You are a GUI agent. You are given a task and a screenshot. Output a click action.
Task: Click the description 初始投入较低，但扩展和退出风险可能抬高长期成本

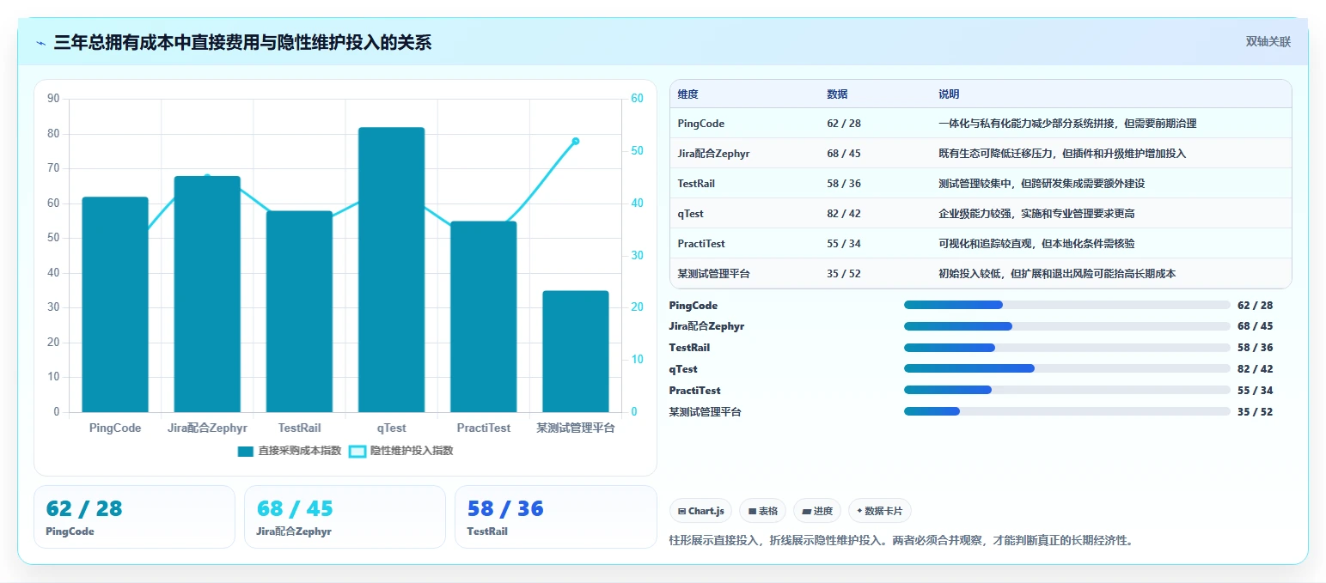click(x=1057, y=274)
